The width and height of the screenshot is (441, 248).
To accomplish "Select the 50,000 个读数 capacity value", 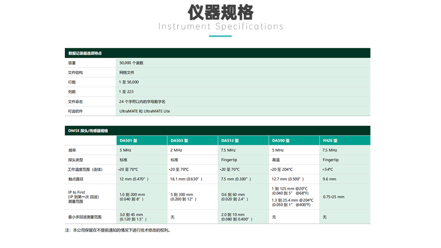I will click(131, 63).
